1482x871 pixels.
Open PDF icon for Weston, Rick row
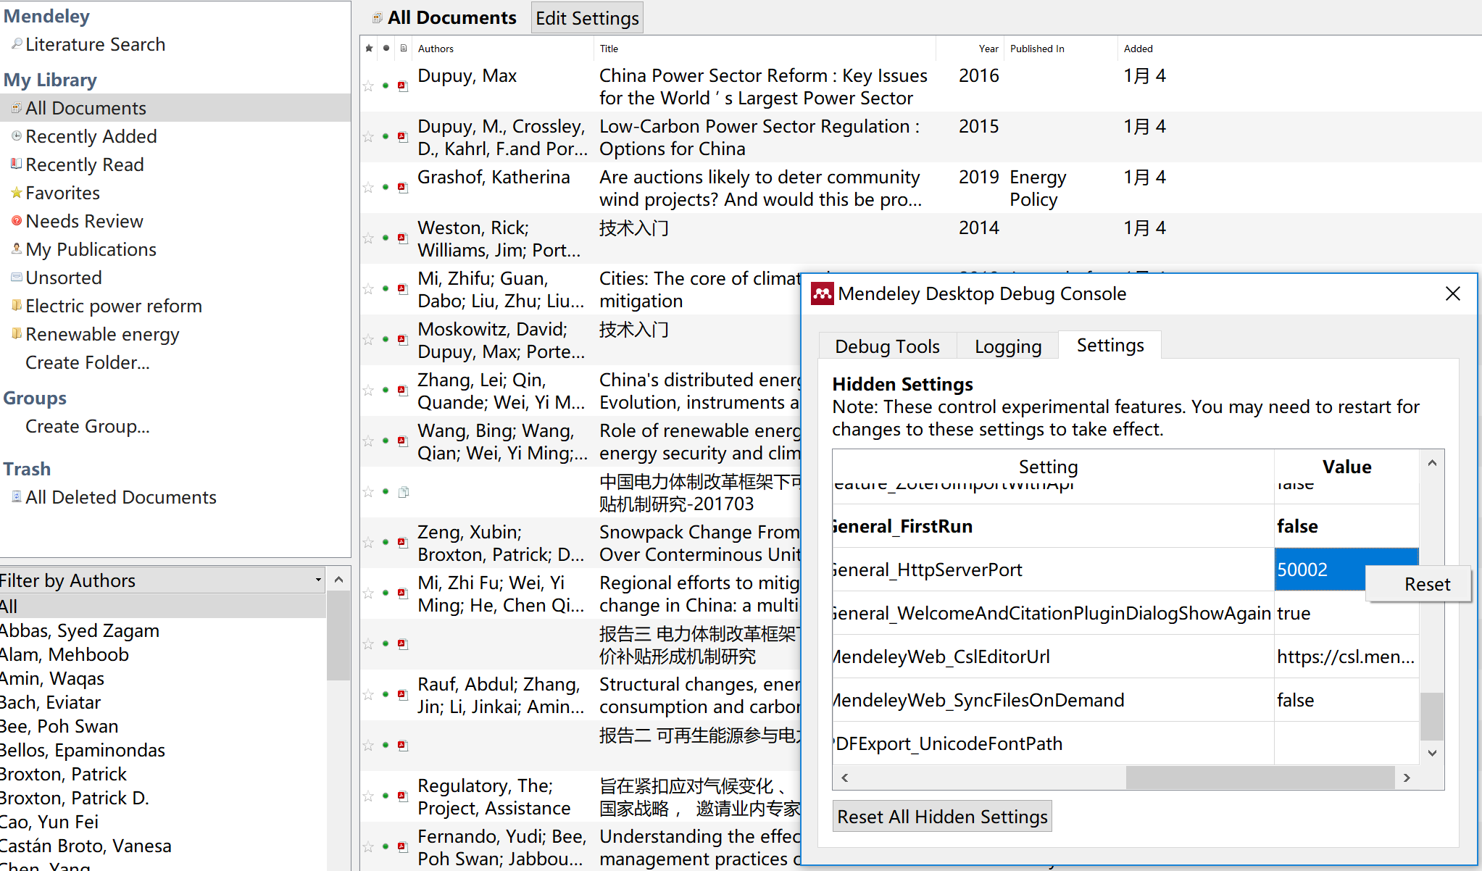[403, 238]
